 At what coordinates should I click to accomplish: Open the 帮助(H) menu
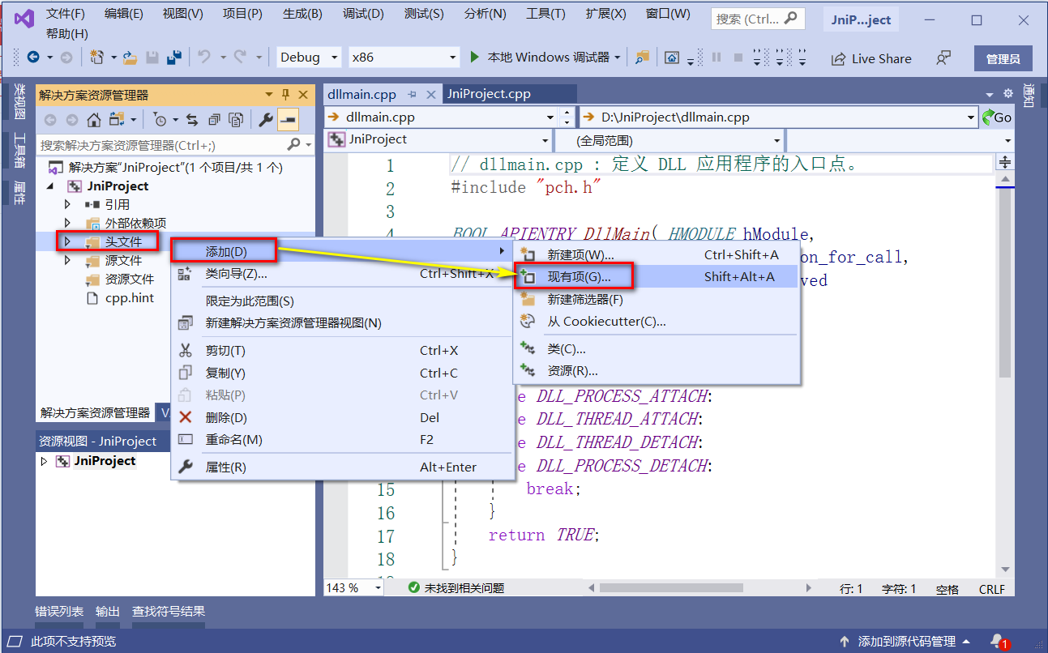(67, 33)
